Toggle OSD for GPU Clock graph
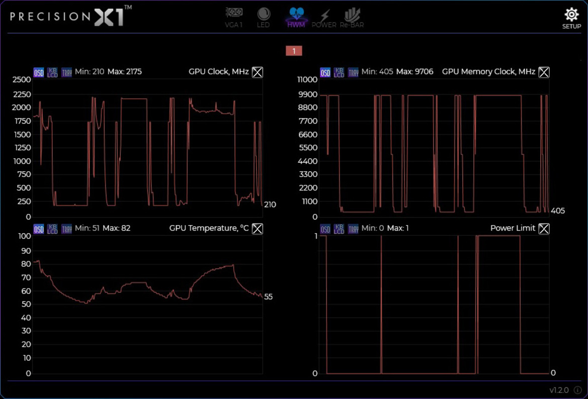The height and width of the screenshot is (399, 588). pos(39,72)
